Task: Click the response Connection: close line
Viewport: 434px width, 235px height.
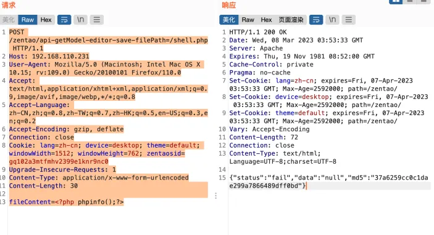Action: (x=262, y=145)
